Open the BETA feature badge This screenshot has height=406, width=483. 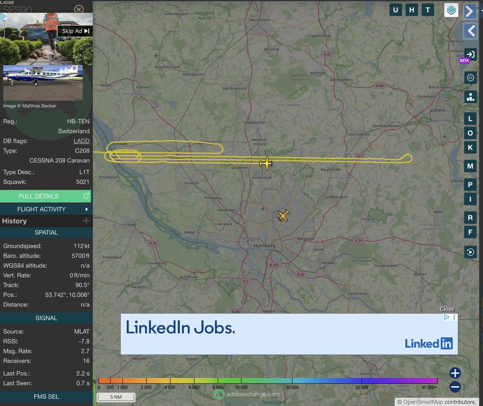[x=464, y=61]
